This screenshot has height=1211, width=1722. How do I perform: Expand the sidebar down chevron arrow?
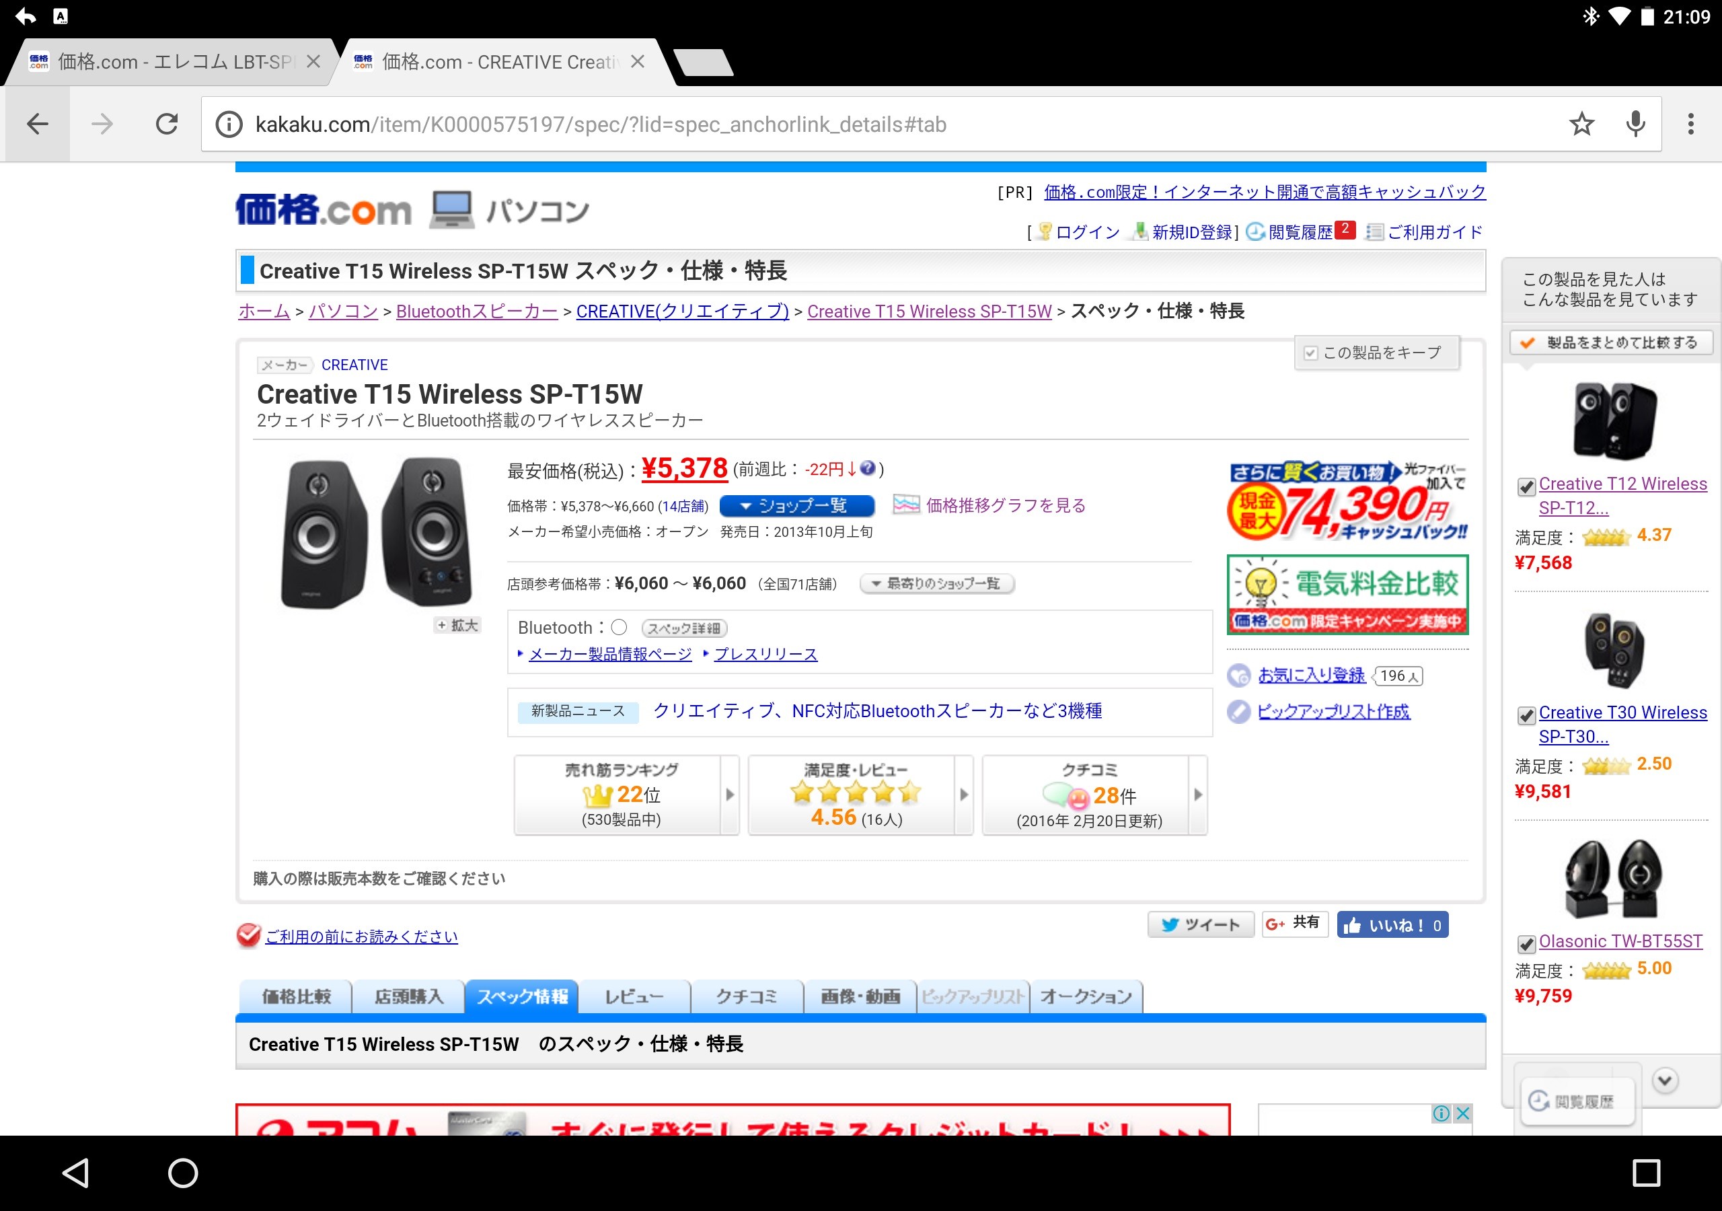pos(1665,1080)
